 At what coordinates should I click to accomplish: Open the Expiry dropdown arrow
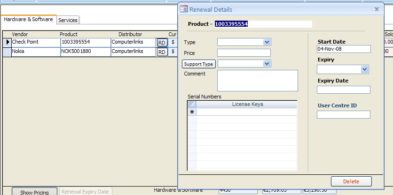click(365, 69)
